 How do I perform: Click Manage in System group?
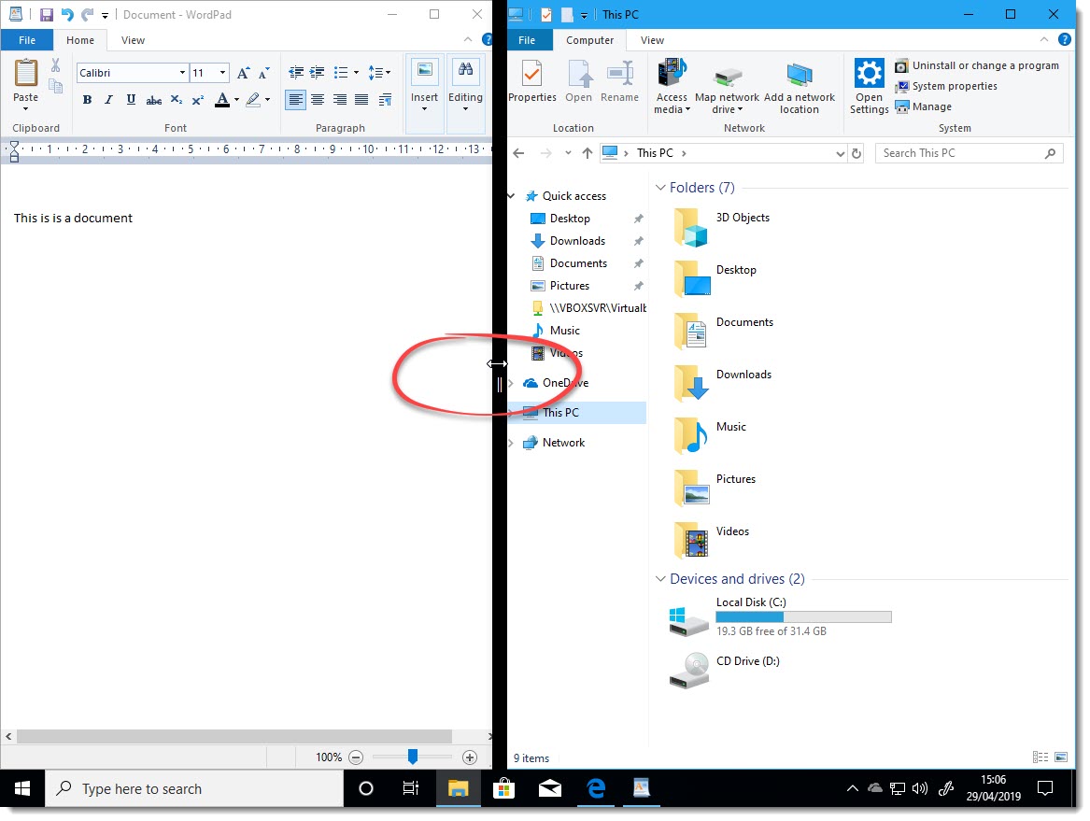coord(923,107)
